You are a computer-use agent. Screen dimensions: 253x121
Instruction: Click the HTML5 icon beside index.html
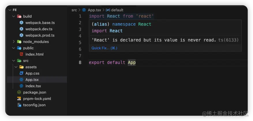[x=21, y=54]
